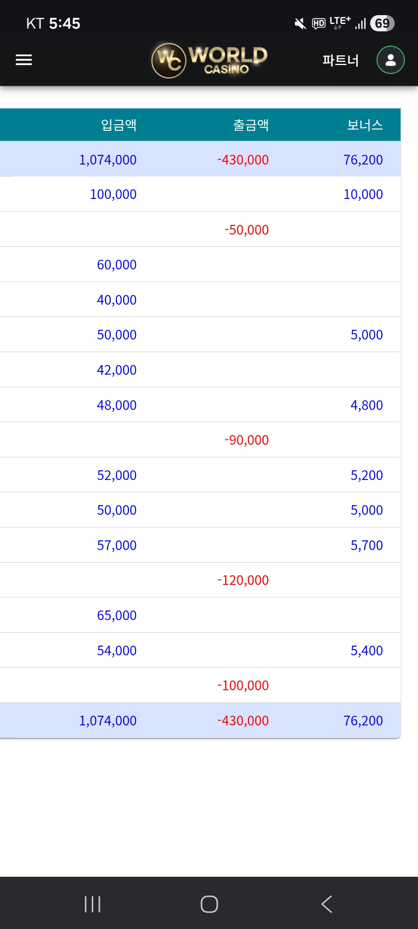Tap the 5,700 bonus amount
Viewport: 418px width, 929px height.
[367, 545]
